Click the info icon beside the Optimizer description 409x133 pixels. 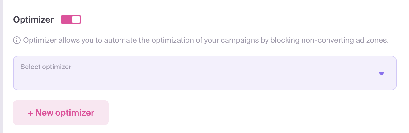tap(17, 41)
